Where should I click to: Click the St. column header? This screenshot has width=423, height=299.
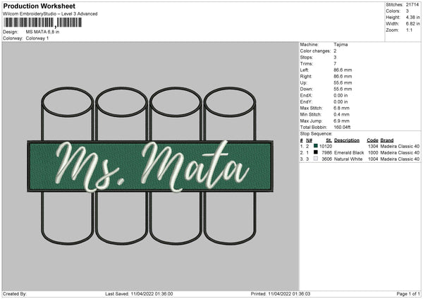329,140
